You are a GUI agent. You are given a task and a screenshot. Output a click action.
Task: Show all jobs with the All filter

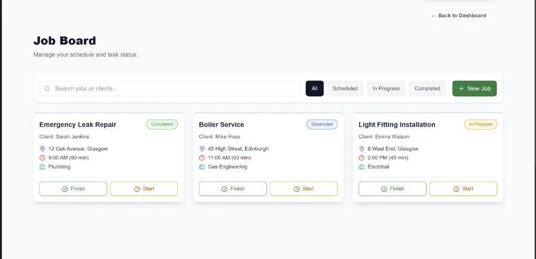[x=315, y=89]
